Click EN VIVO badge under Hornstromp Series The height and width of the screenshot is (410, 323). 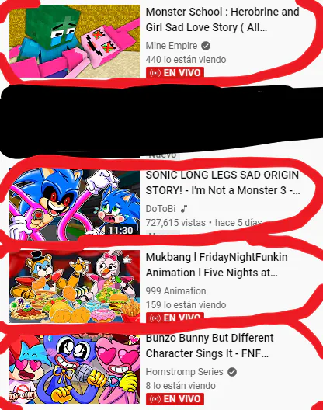(x=175, y=399)
